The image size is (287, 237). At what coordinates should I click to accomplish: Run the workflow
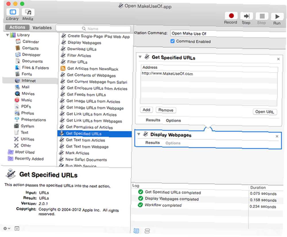[277, 17]
